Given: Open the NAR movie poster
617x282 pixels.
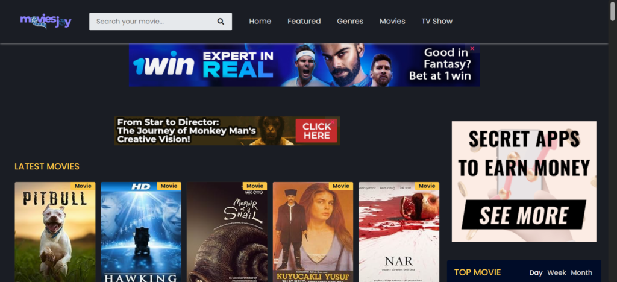Looking at the screenshot, I should (399, 232).
